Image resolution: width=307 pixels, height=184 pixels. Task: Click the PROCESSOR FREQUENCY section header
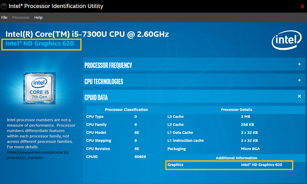coord(108,65)
